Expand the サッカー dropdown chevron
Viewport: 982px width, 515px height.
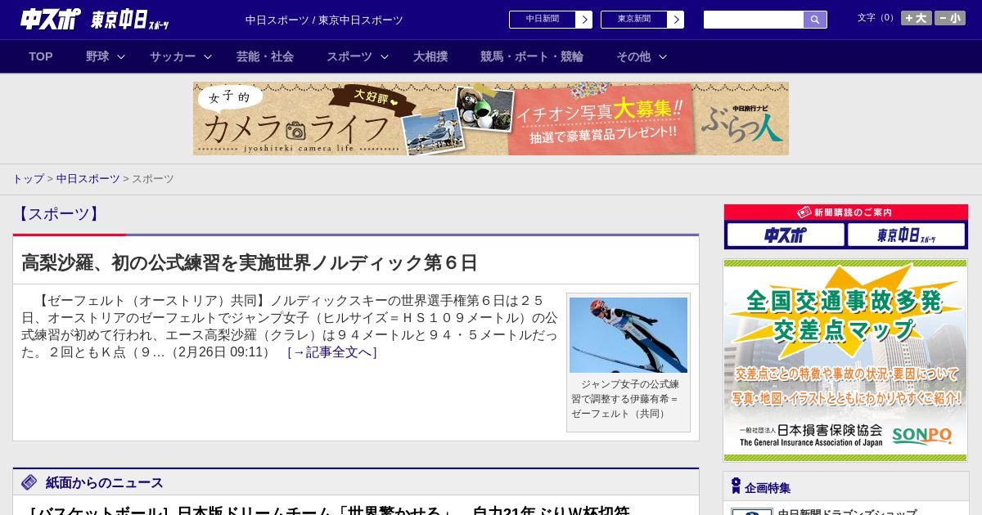point(208,56)
